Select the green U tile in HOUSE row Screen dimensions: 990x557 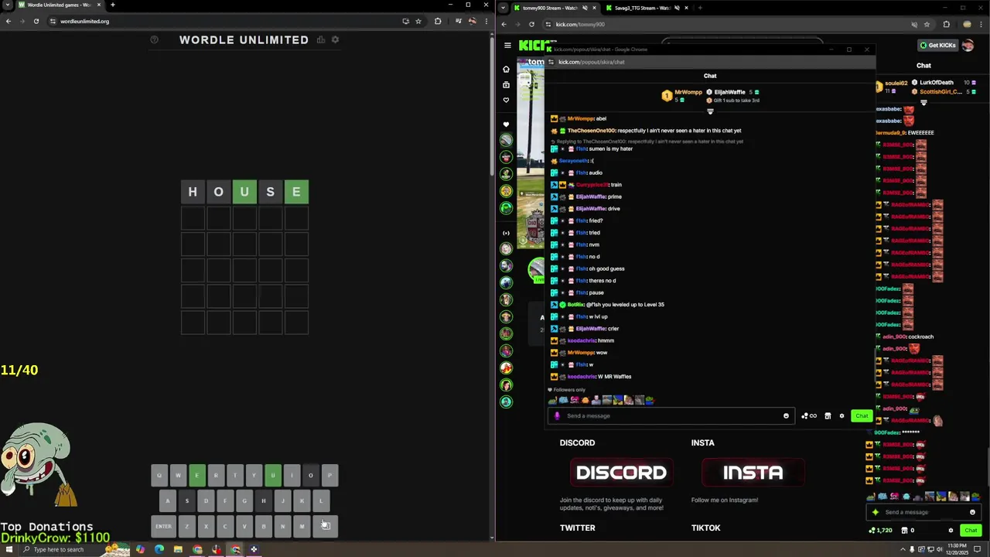(244, 192)
